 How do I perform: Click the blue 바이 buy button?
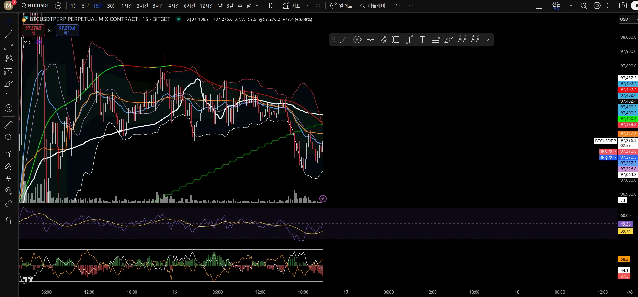pos(67,30)
